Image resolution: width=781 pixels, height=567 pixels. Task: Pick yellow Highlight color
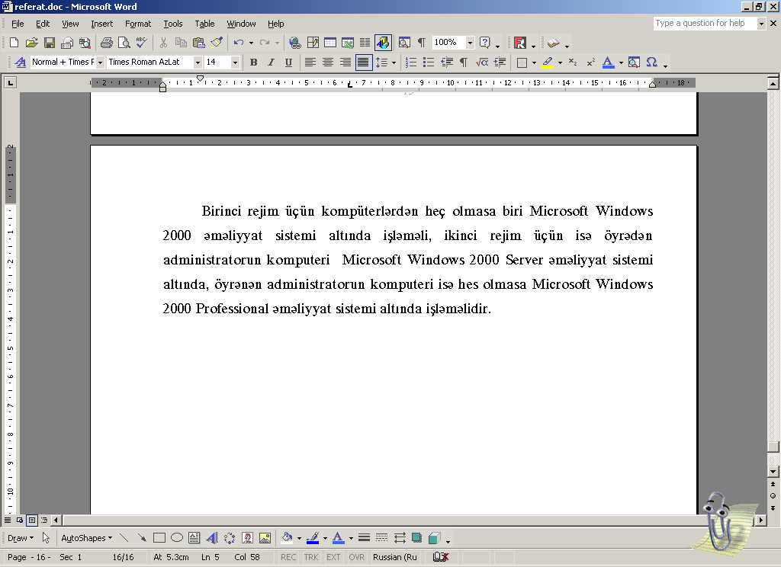(x=548, y=62)
